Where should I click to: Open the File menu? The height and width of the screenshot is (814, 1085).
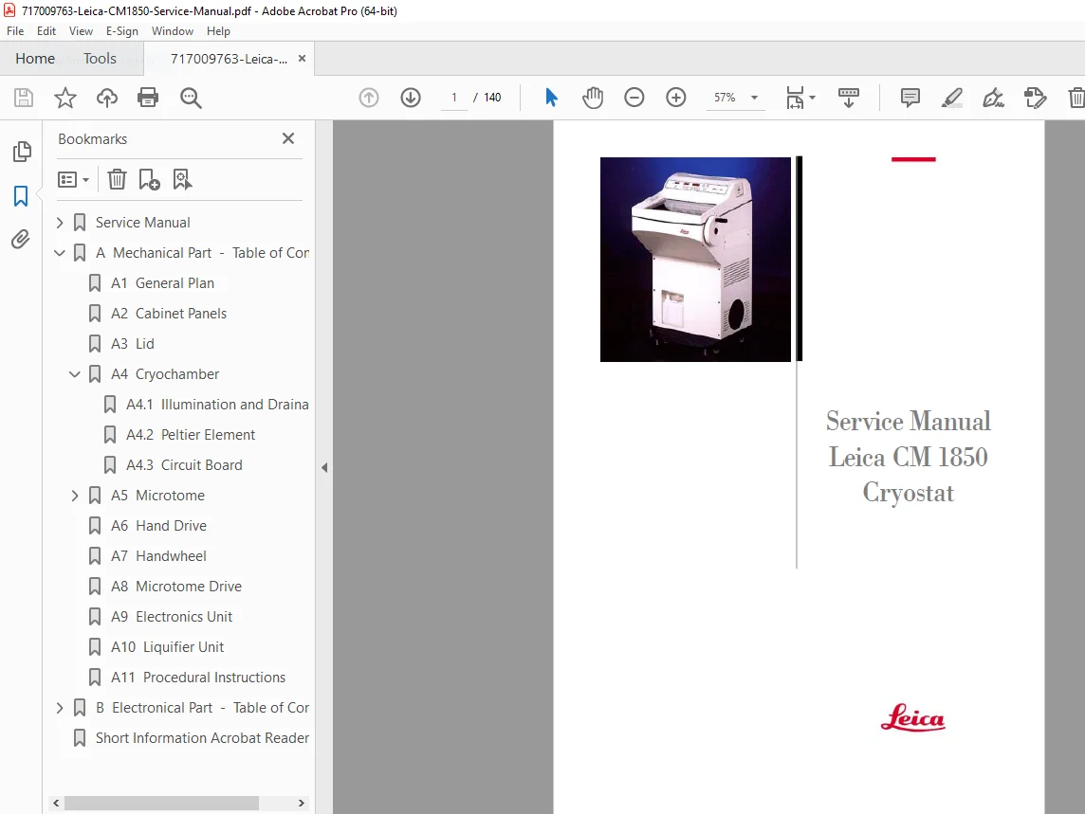15,31
